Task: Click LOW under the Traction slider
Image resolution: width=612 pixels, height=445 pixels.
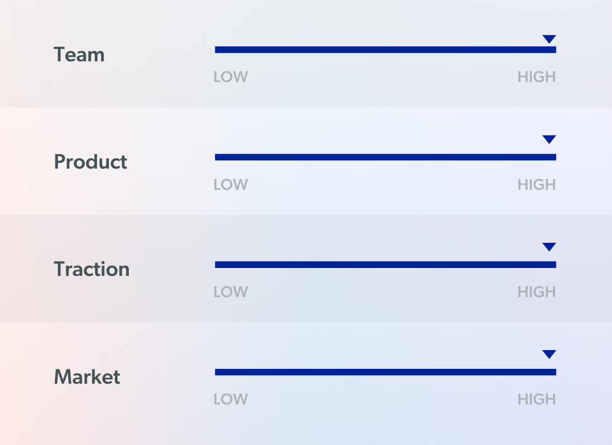Action: 231,292
